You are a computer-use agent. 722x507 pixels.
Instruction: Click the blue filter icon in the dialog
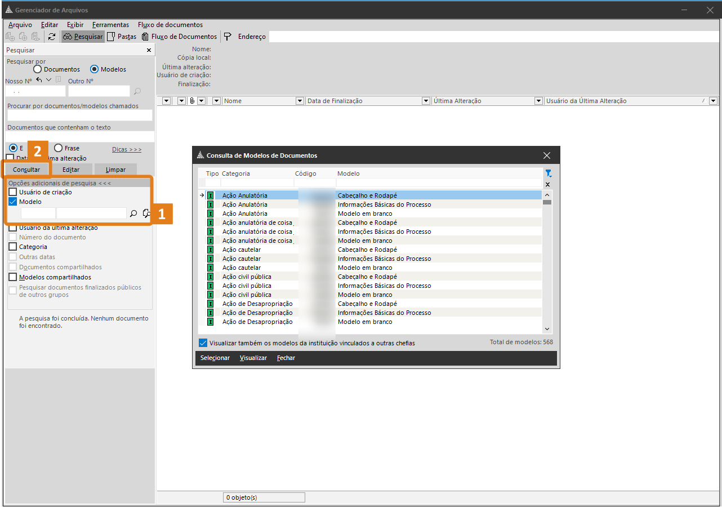(548, 174)
